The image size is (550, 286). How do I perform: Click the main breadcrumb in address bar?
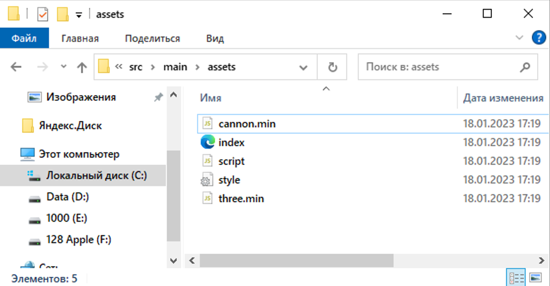(175, 67)
